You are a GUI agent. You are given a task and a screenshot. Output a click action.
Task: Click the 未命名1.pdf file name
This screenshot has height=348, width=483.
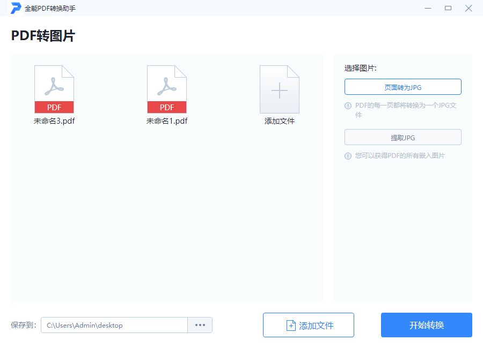[167, 121]
